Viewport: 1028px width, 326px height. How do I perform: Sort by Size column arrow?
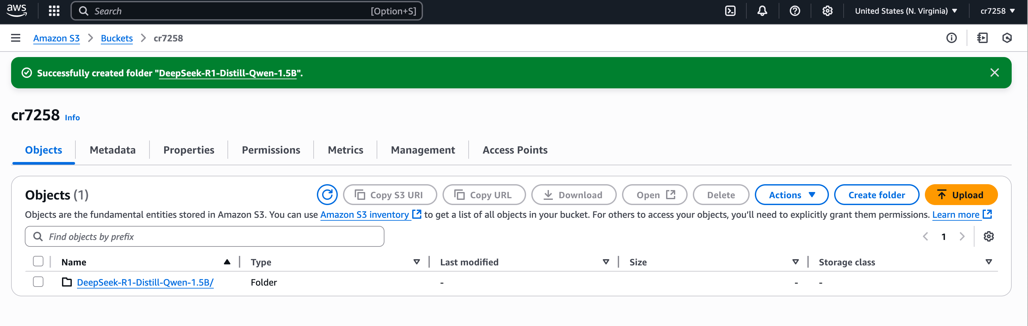point(795,262)
